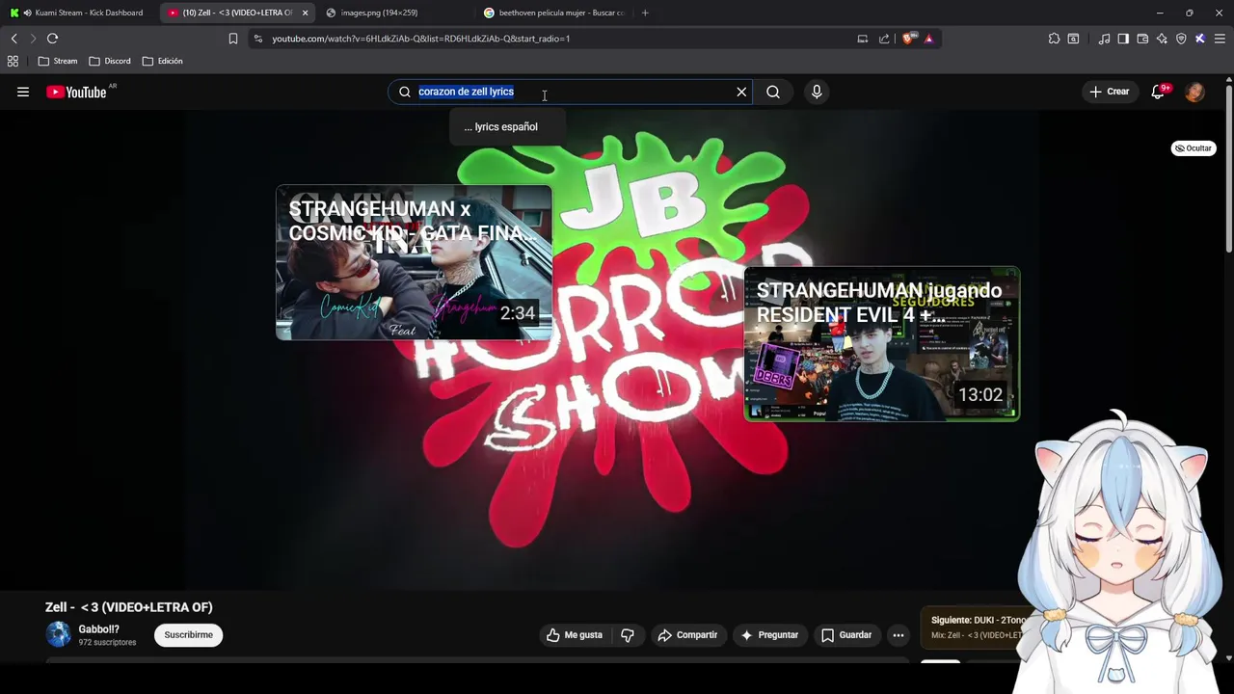This screenshot has height=694, width=1234.
Task: Visit the Gabbo!!? channel name
Action: 99,629
